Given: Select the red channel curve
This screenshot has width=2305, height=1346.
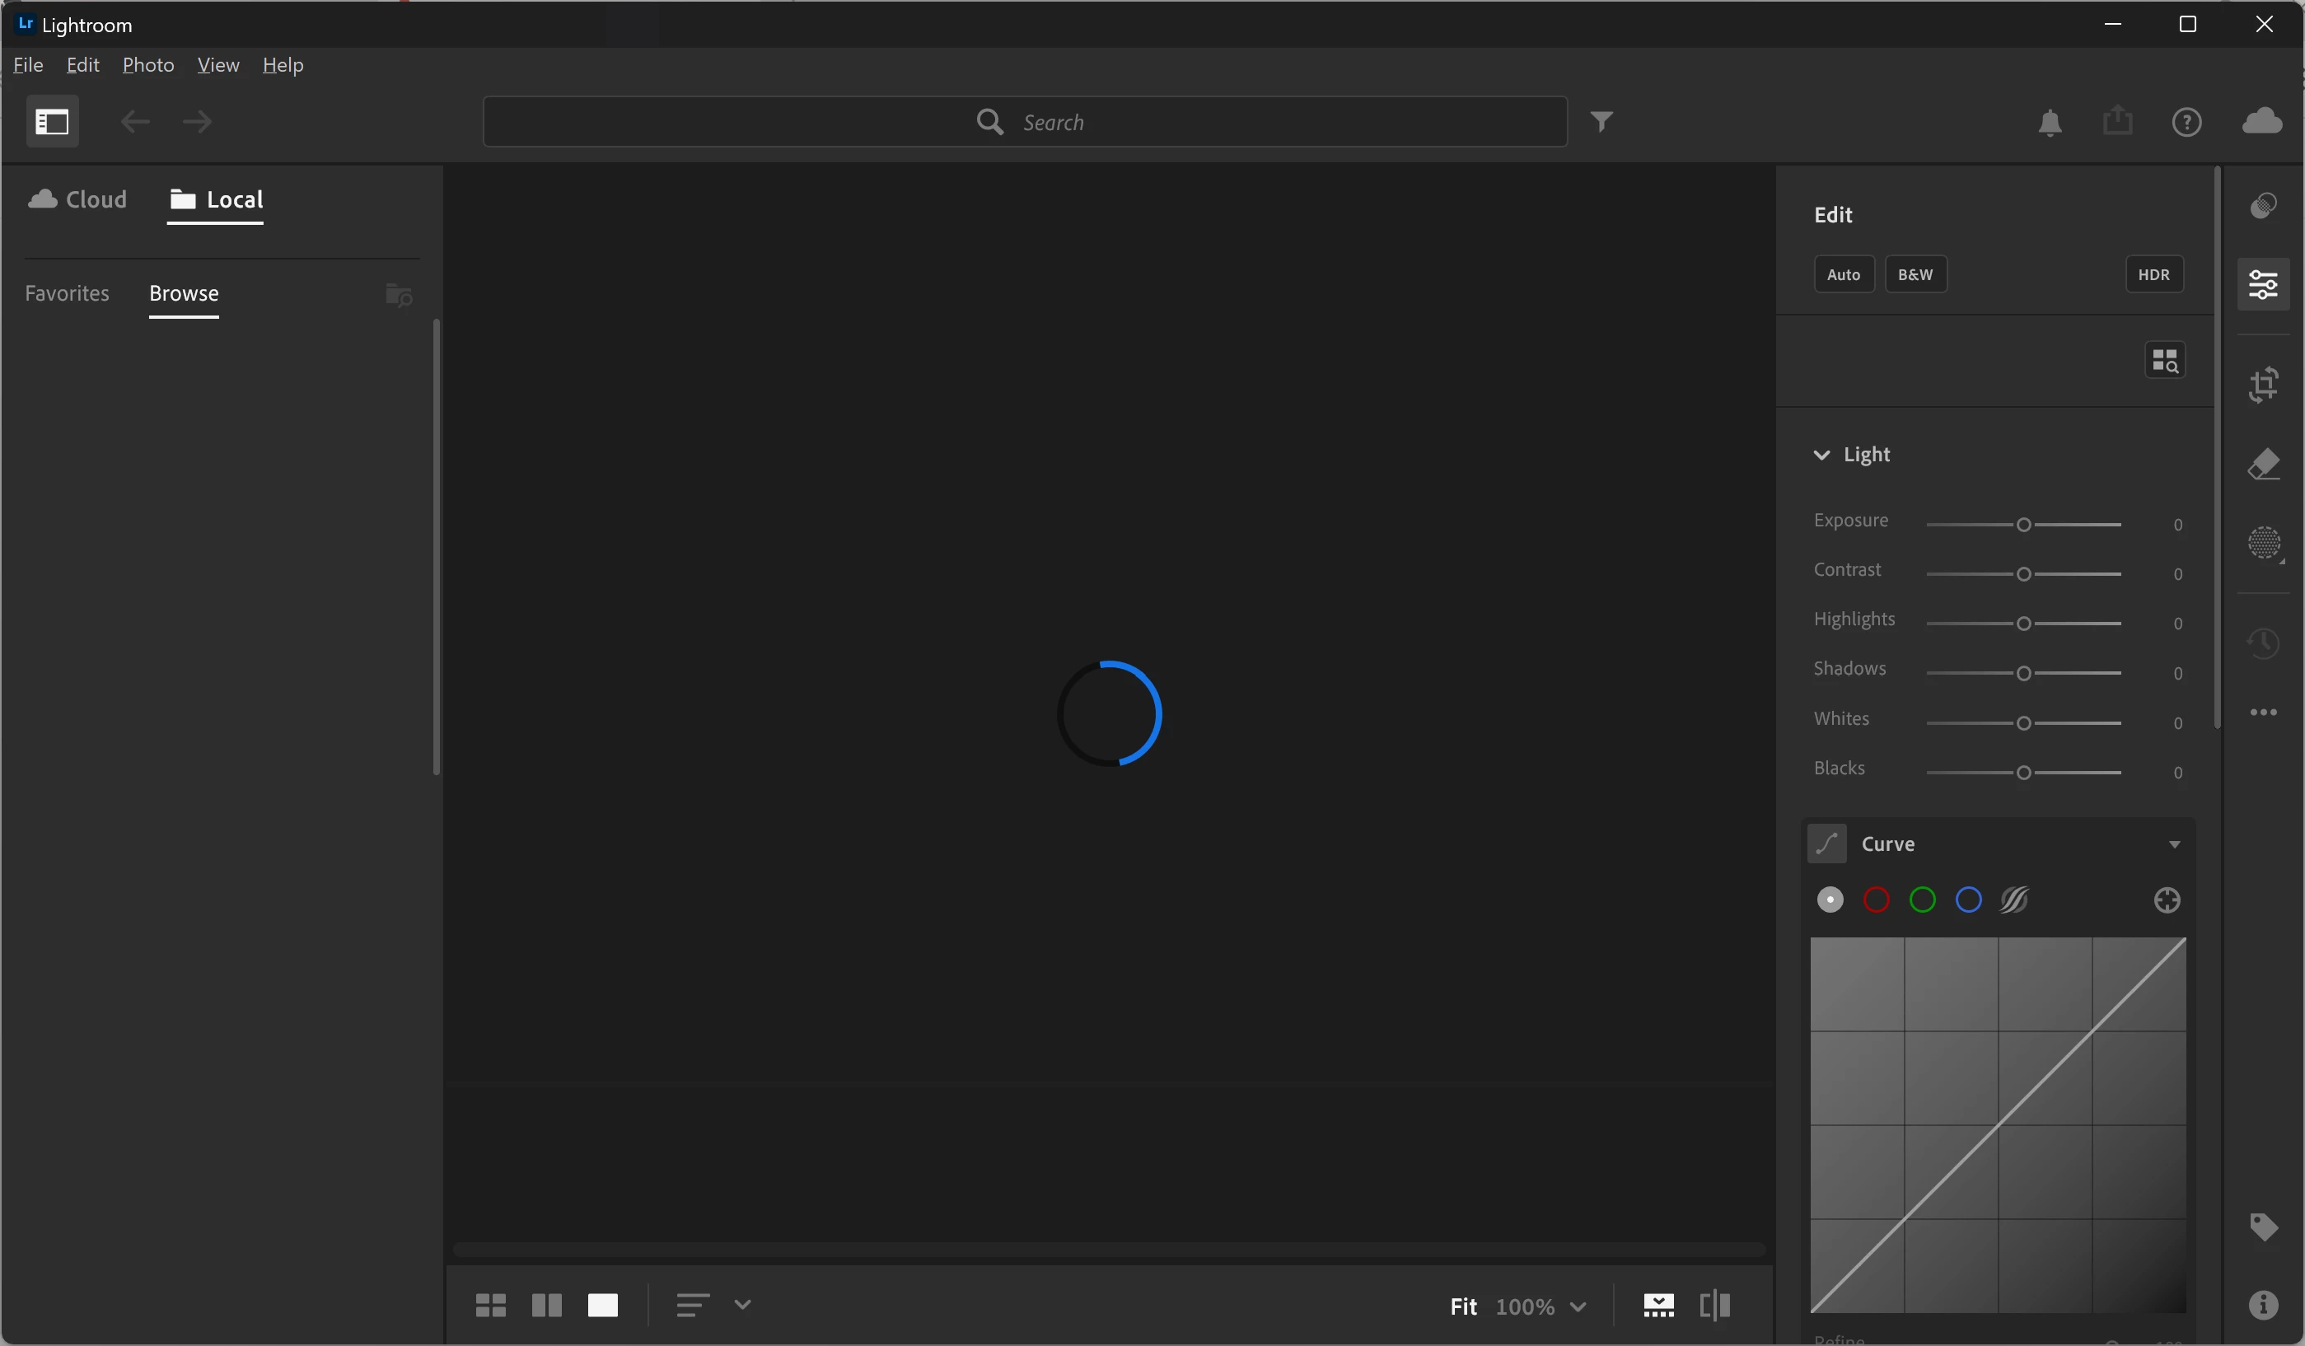Looking at the screenshot, I should coord(1876,900).
